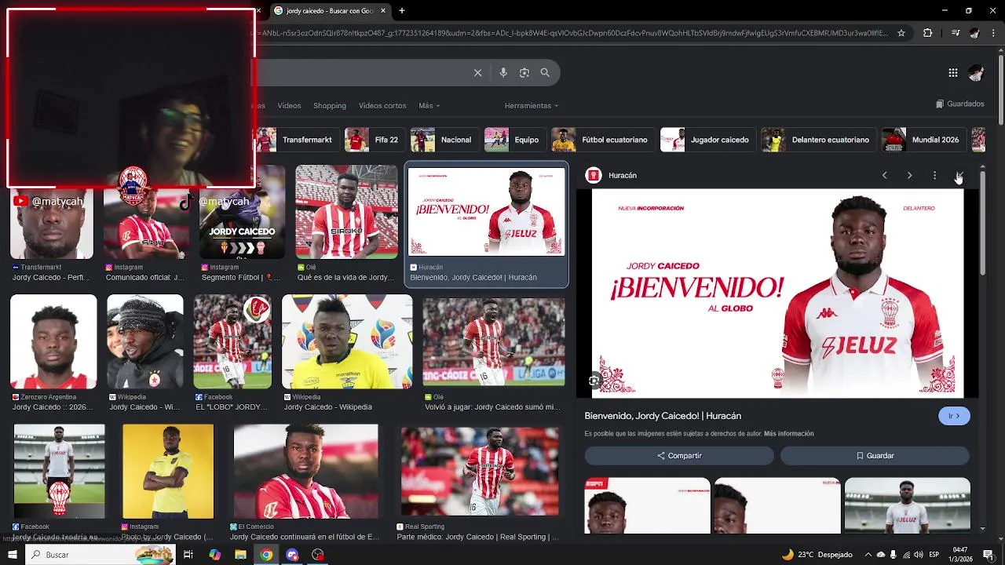Image resolution: width=1005 pixels, height=565 pixels.
Task: Open Copilot from the taskbar
Action: (x=214, y=555)
